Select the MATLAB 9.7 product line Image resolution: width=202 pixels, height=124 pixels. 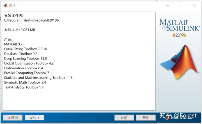click(x=13, y=44)
